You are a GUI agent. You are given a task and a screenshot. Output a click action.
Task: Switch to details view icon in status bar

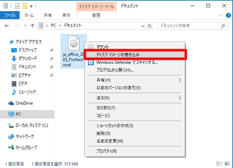click(x=219, y=164)
